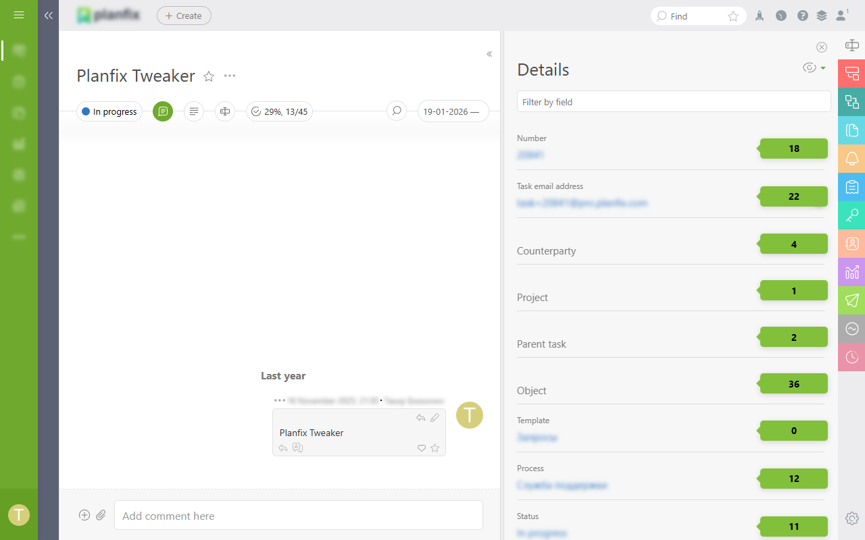The width and height of the screenshot is (865, 540).
Task: Open the pink clock history icon
Action: click(851, 357)
